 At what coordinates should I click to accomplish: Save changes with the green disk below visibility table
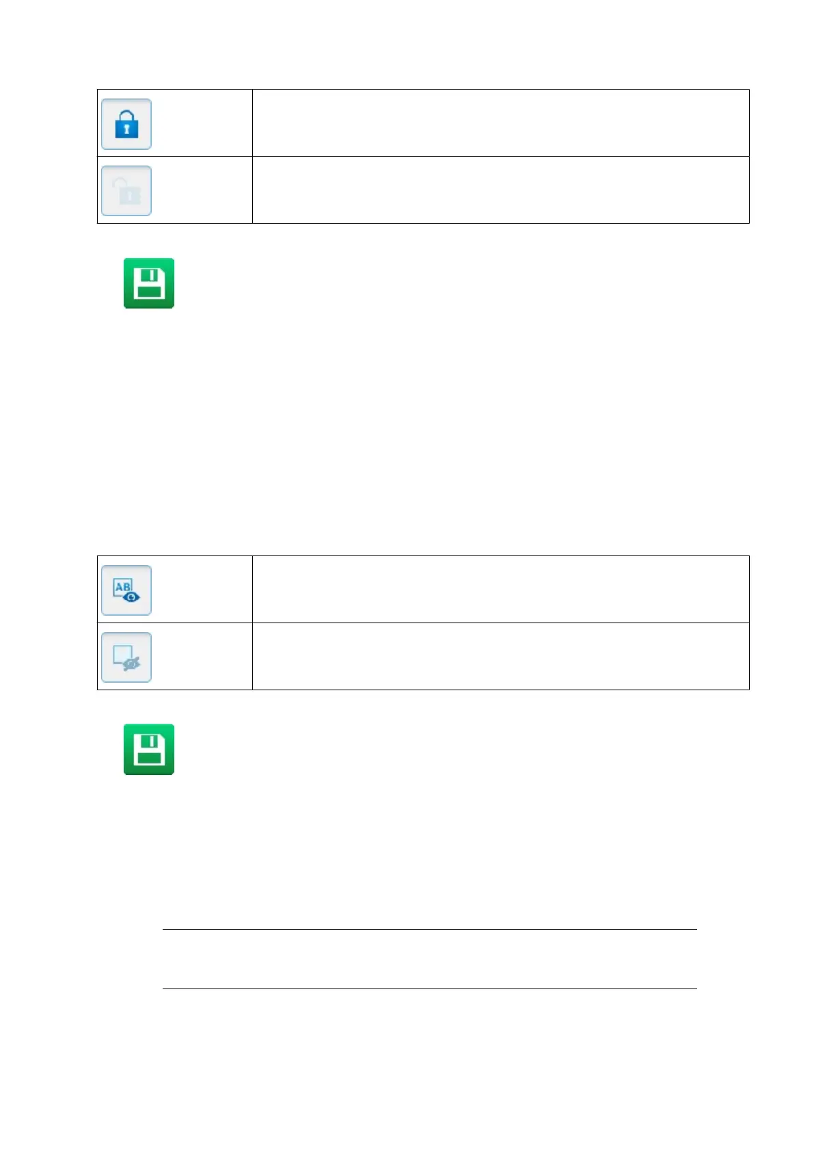coord(149,749)
